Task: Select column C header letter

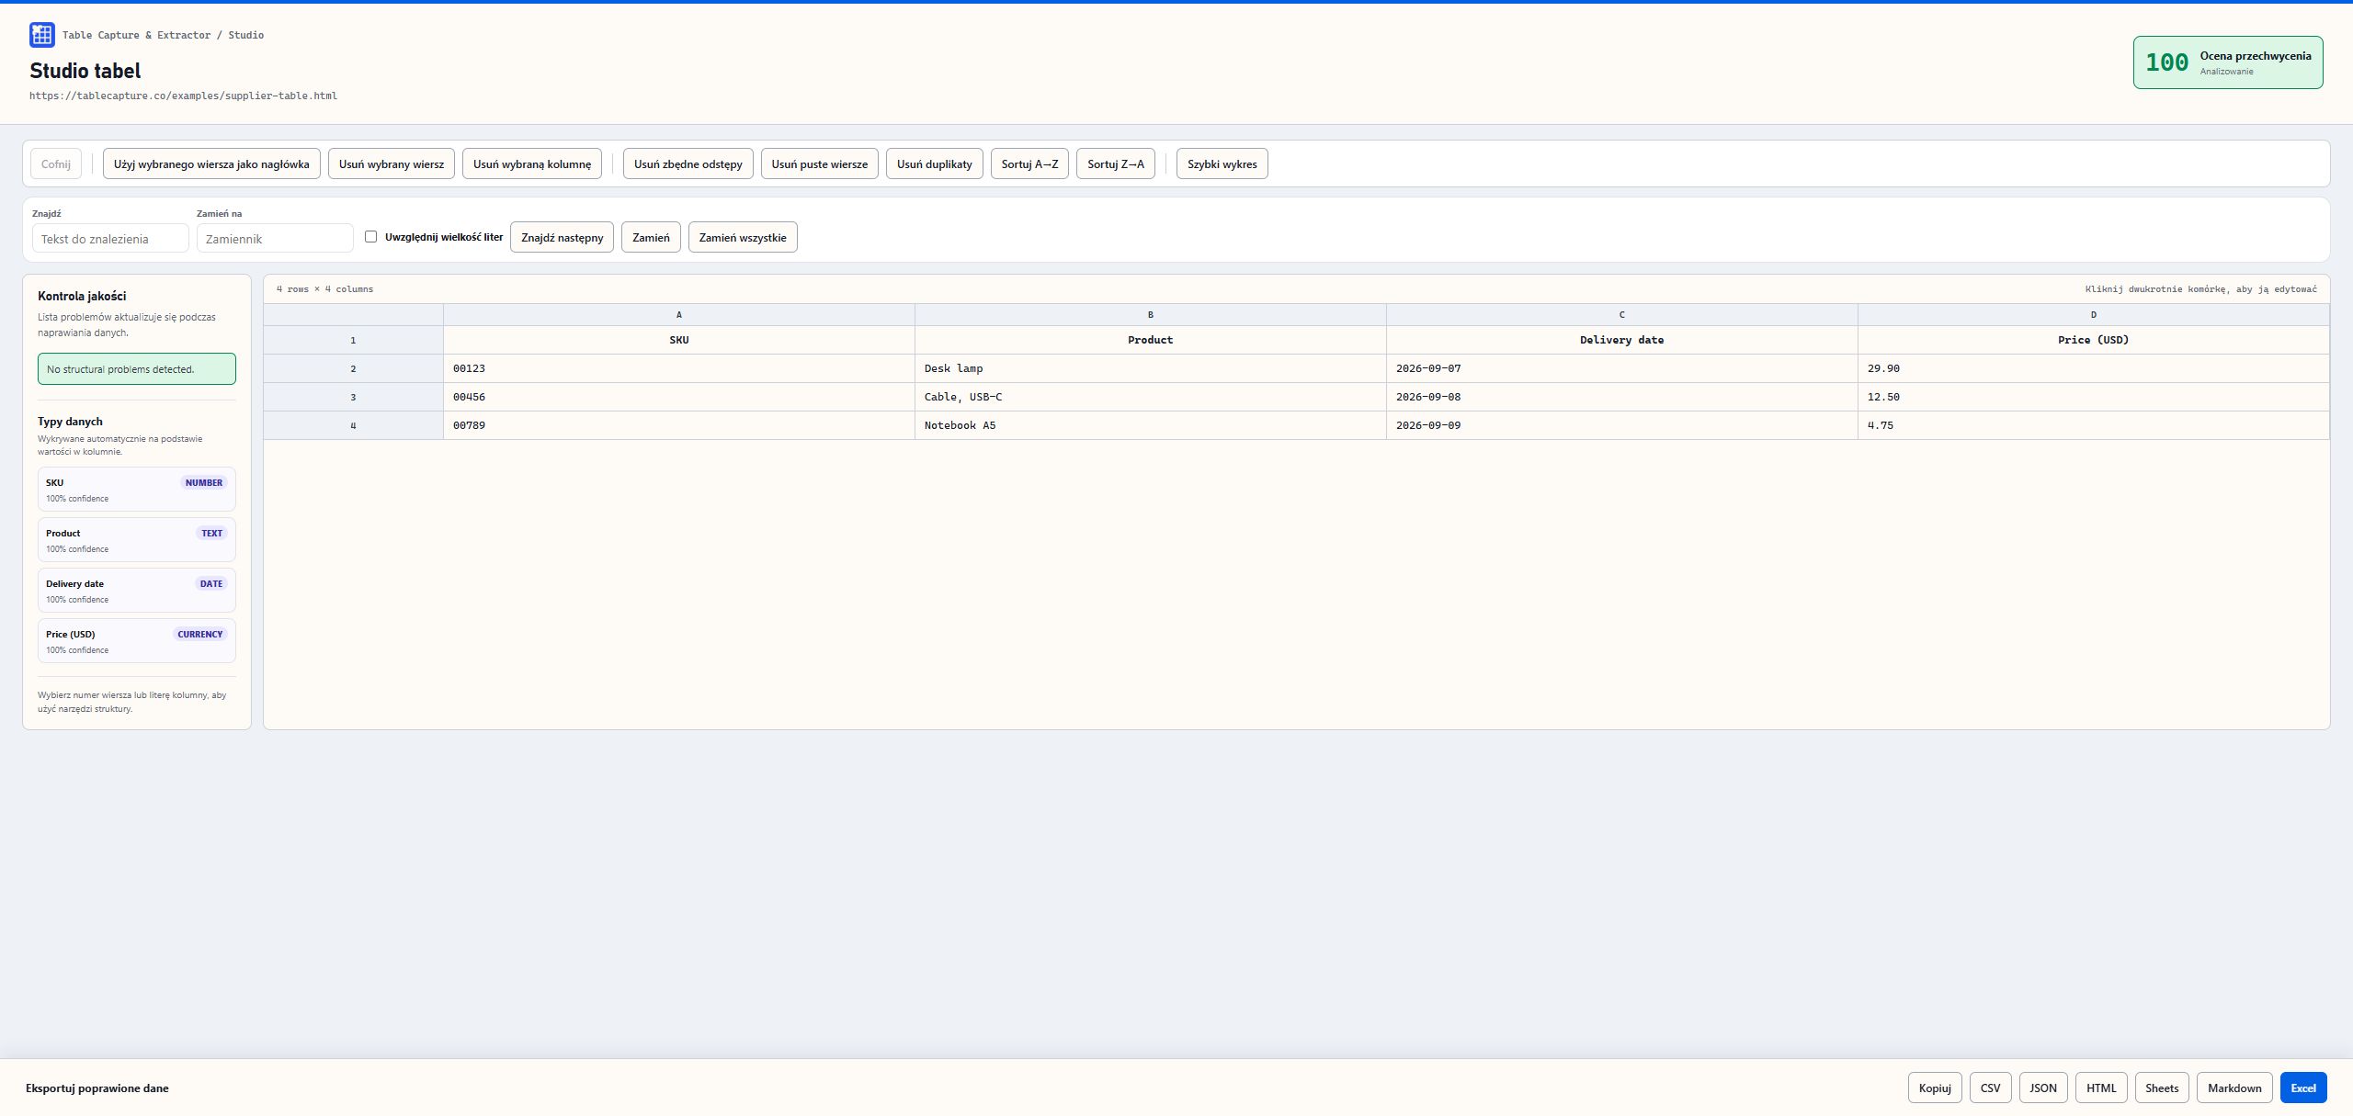Action: [1622, 315]
